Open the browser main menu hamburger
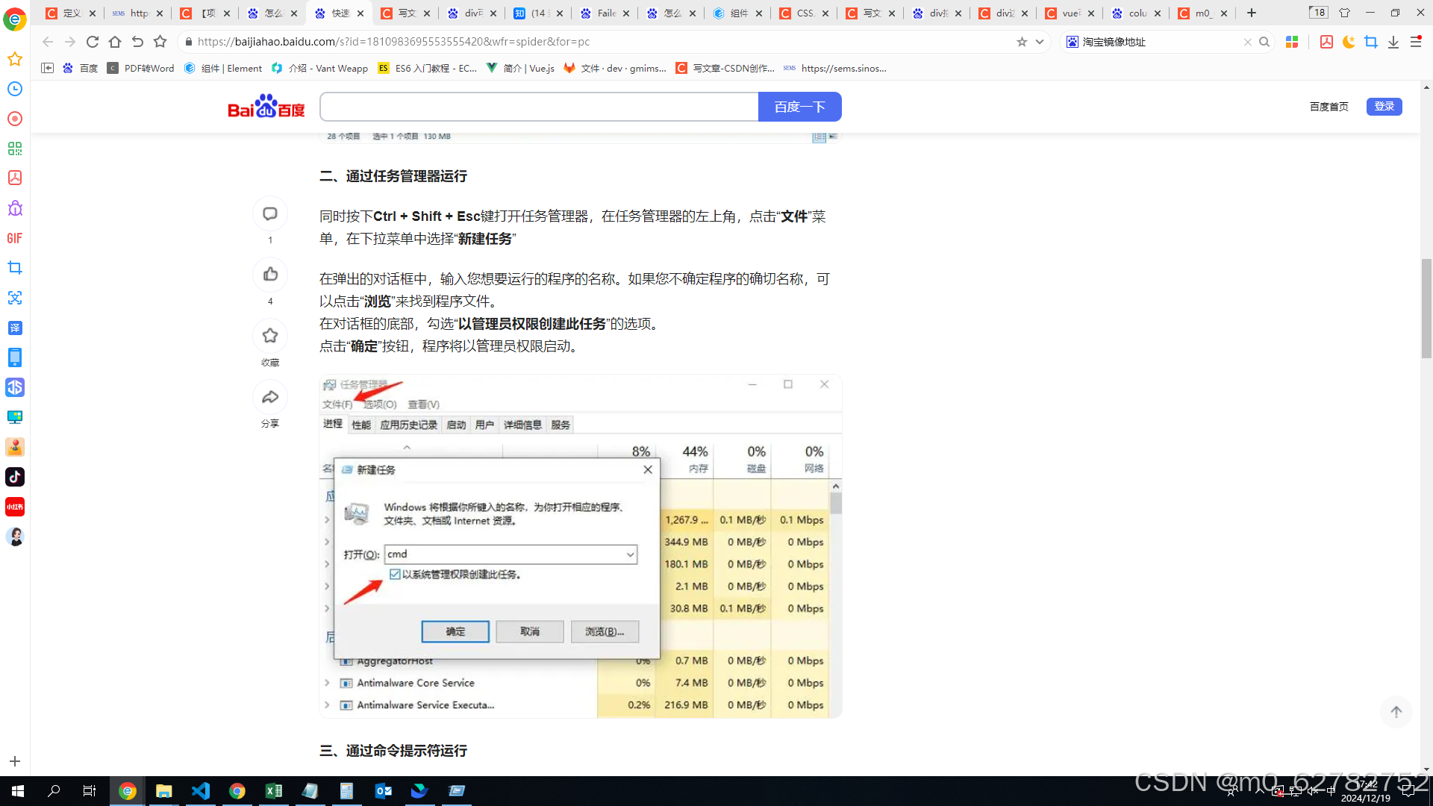1433x806 pixels. point(1415,42)
